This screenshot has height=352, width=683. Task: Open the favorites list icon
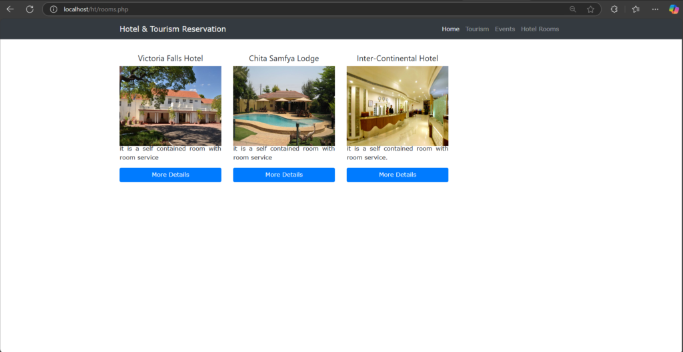636,9
